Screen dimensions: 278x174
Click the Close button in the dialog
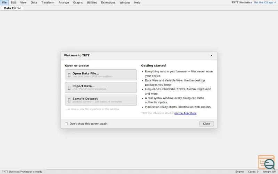(206, 124)
